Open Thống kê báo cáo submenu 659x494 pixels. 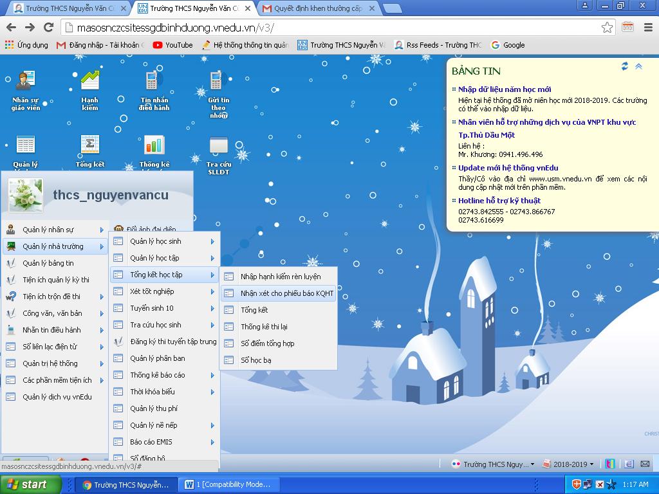tap(164, 375)
